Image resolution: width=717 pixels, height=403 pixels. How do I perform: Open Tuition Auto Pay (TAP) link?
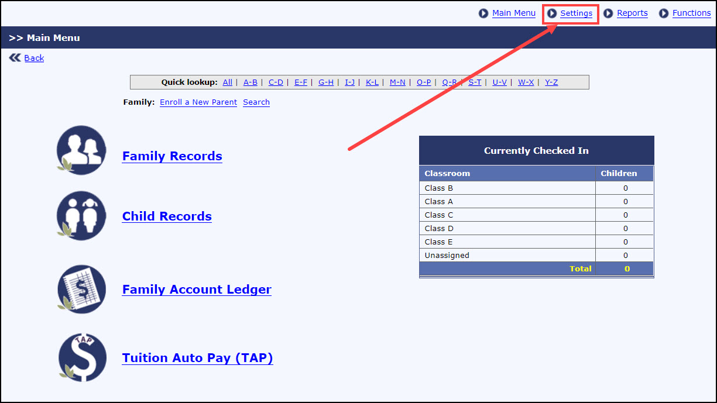tap(197, 358)
